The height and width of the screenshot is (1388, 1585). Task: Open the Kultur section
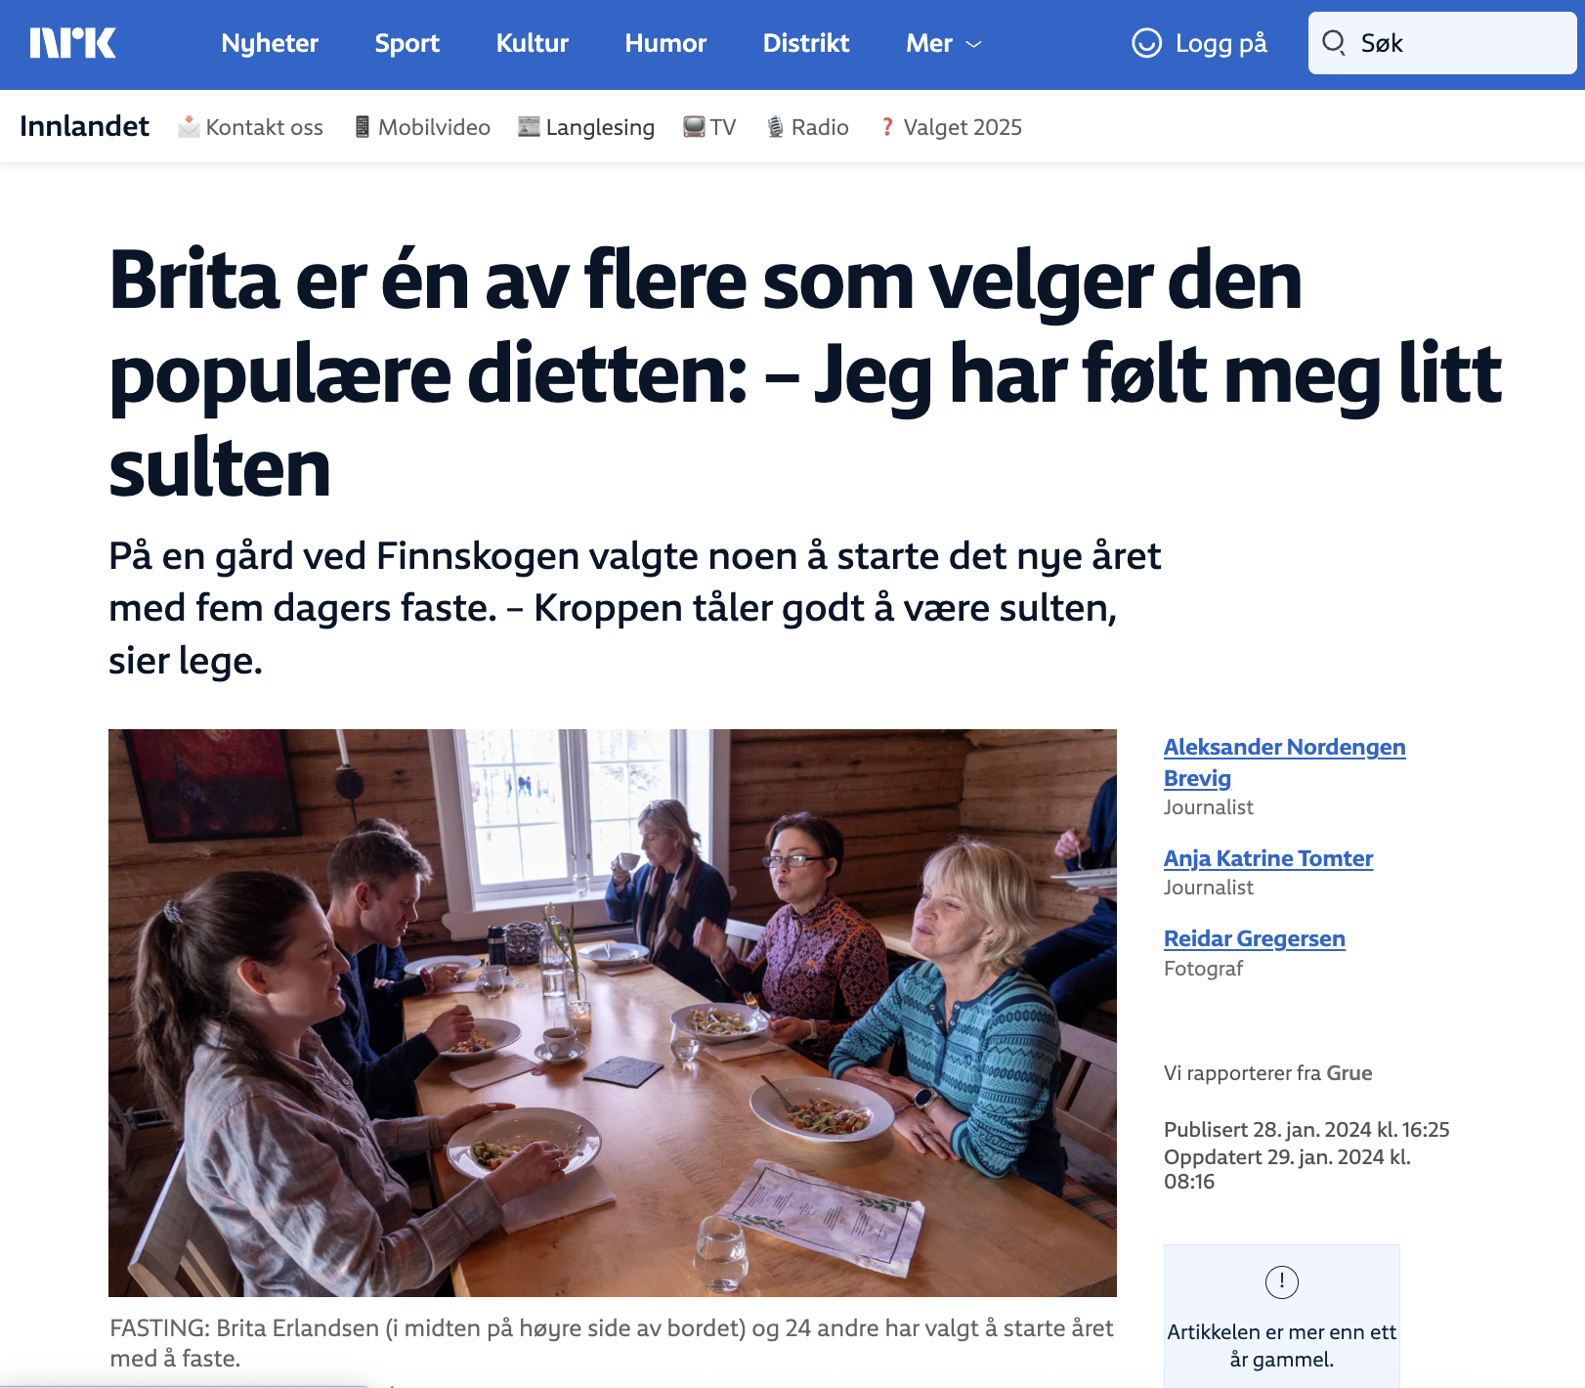point(533,43)
